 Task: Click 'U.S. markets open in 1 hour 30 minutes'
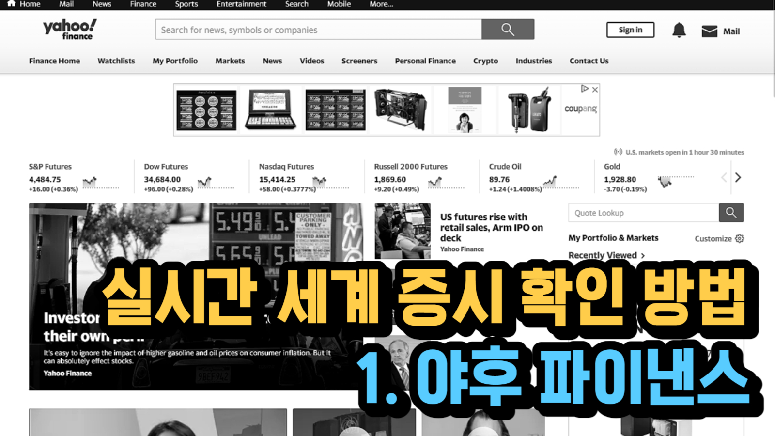684,152
